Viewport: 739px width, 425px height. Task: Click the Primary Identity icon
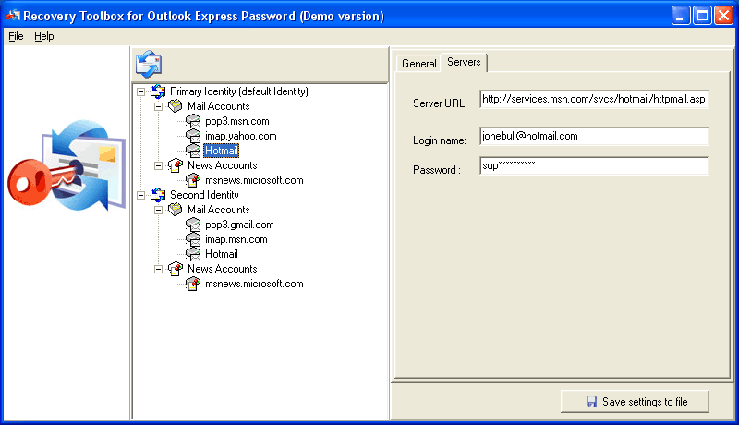click(x=158, y=91)
